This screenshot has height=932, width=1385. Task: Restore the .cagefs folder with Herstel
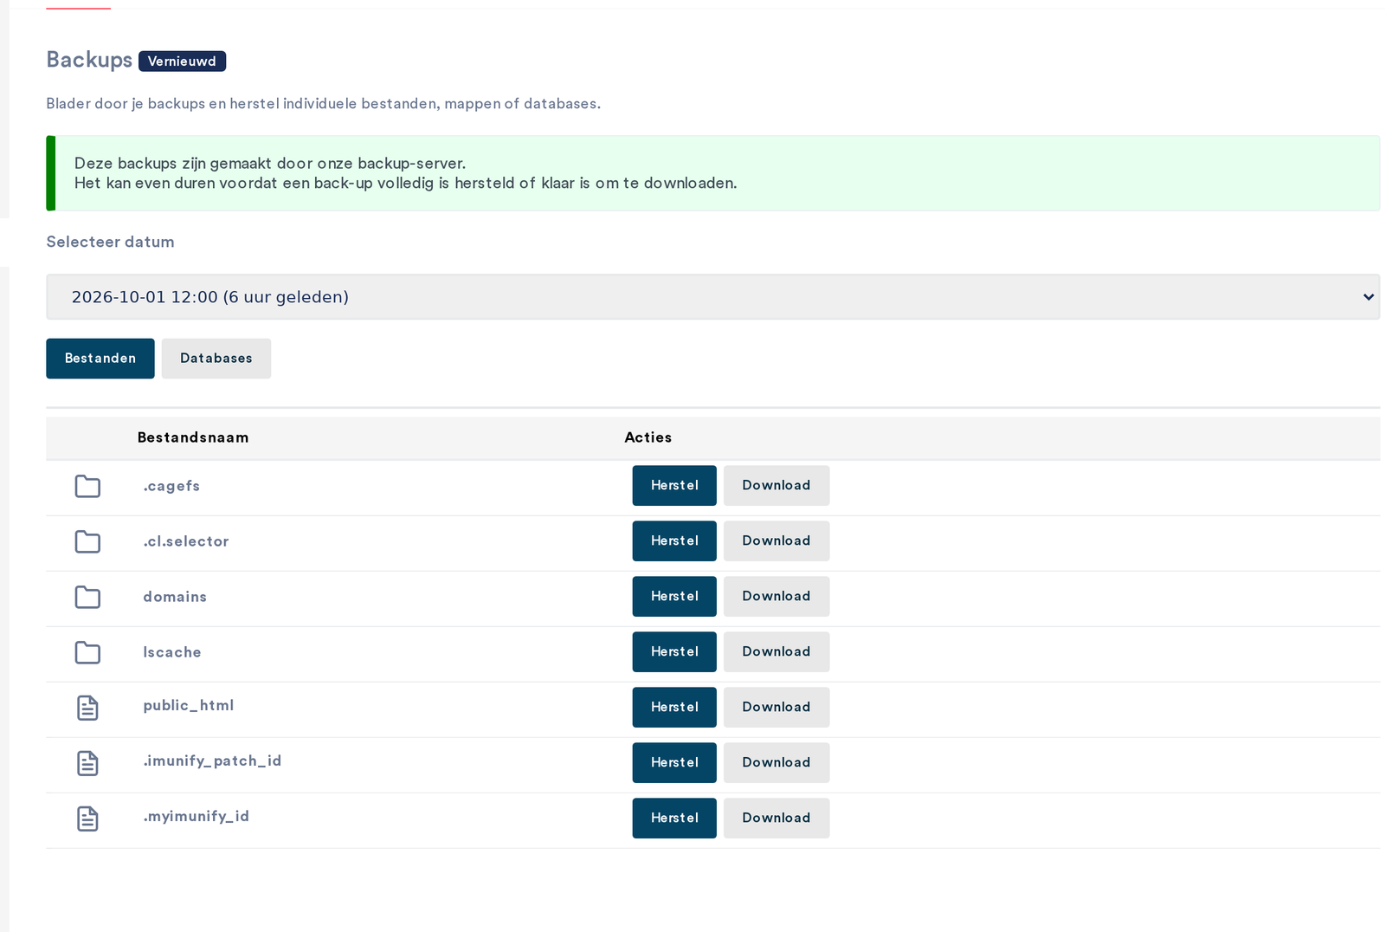674,486
